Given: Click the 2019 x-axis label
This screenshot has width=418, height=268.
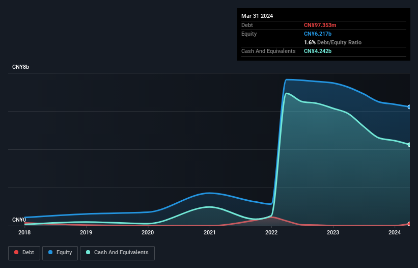Looking at the screenshot, I should pos(86,232).
